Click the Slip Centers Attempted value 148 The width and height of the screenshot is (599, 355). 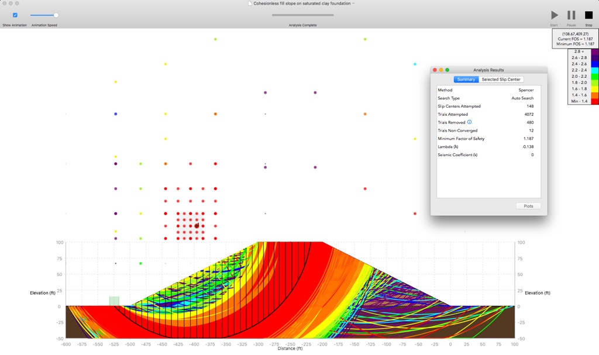(x=530, y=106)
